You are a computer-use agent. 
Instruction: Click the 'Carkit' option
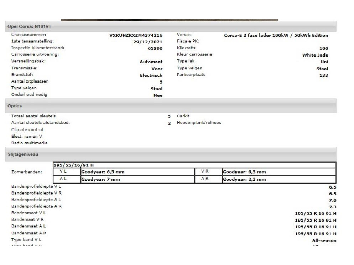tap(183, 116)
